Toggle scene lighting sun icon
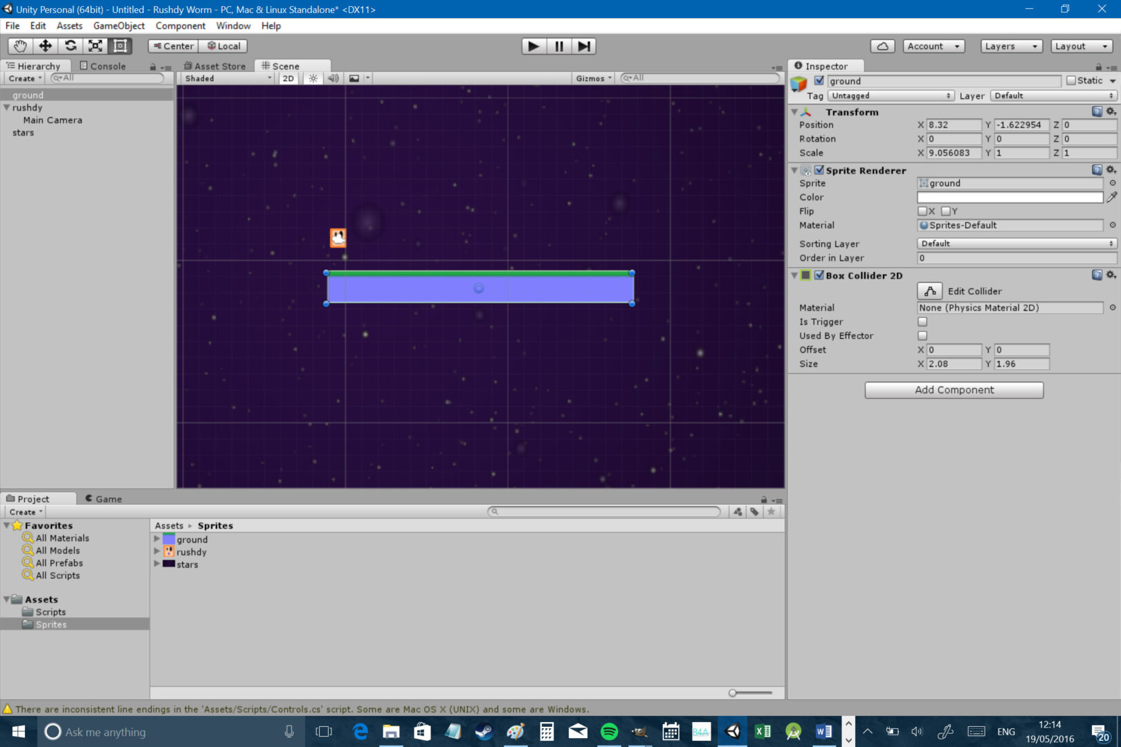This screenshot has width=1121, height=747. click(x=313, y=78)
